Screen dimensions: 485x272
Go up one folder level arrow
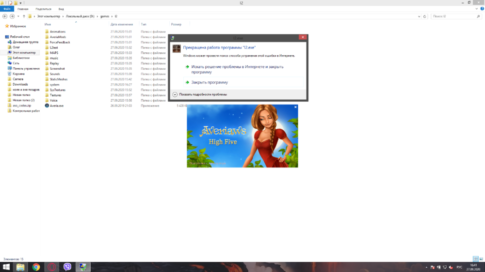pos(24,16)
